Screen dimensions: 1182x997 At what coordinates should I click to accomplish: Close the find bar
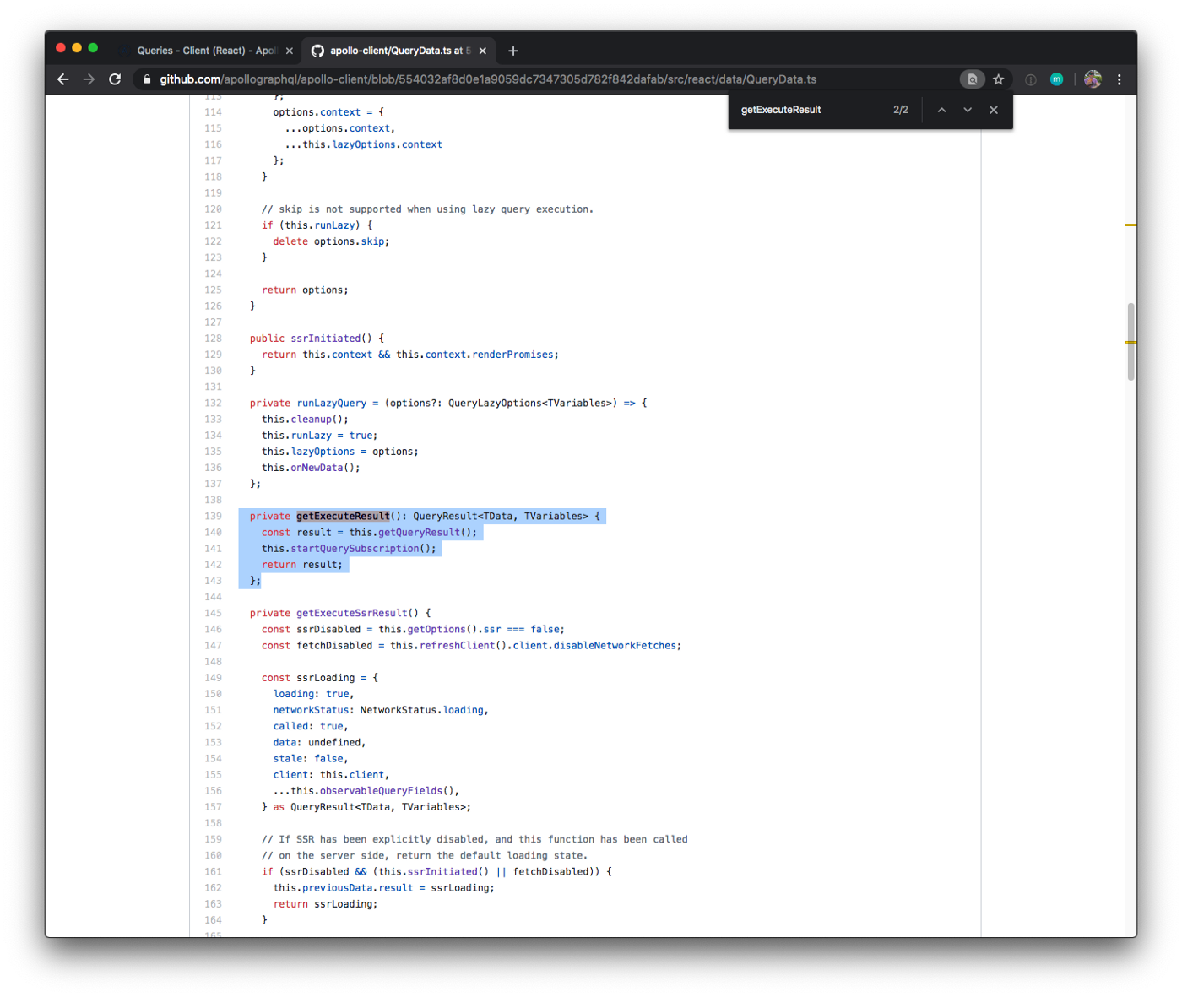click(x=994, y=110)
